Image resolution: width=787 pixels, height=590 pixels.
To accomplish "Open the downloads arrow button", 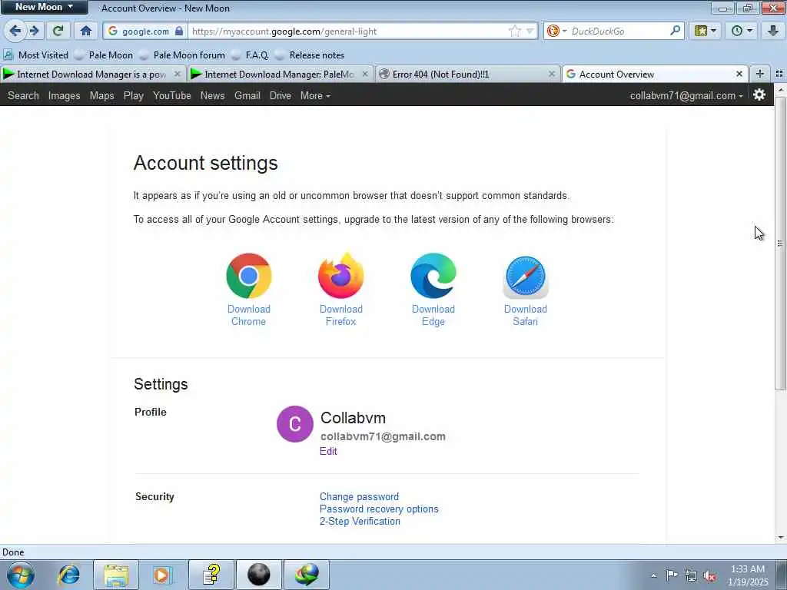I will tap(773, 31).
